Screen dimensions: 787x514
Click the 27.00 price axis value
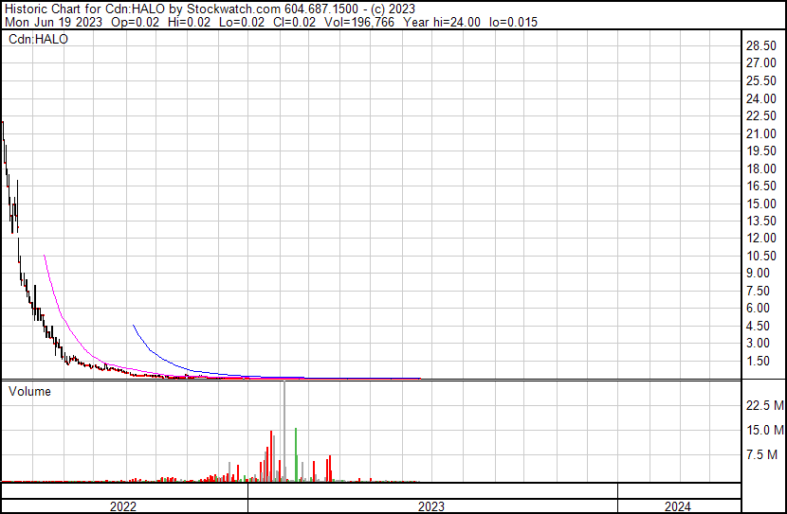[x=761, y=63]
